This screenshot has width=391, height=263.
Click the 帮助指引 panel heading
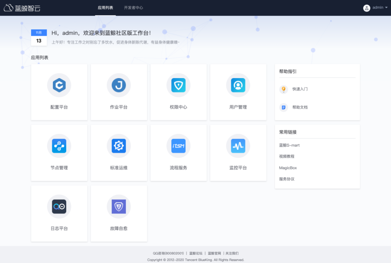[x=288, y=72]
